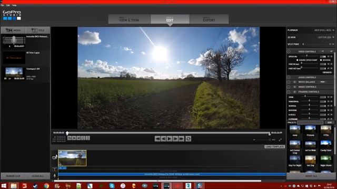Click the third trim tool icon below timecode
This screenshot has width=337, height=189.
click(x=78, y=138)
